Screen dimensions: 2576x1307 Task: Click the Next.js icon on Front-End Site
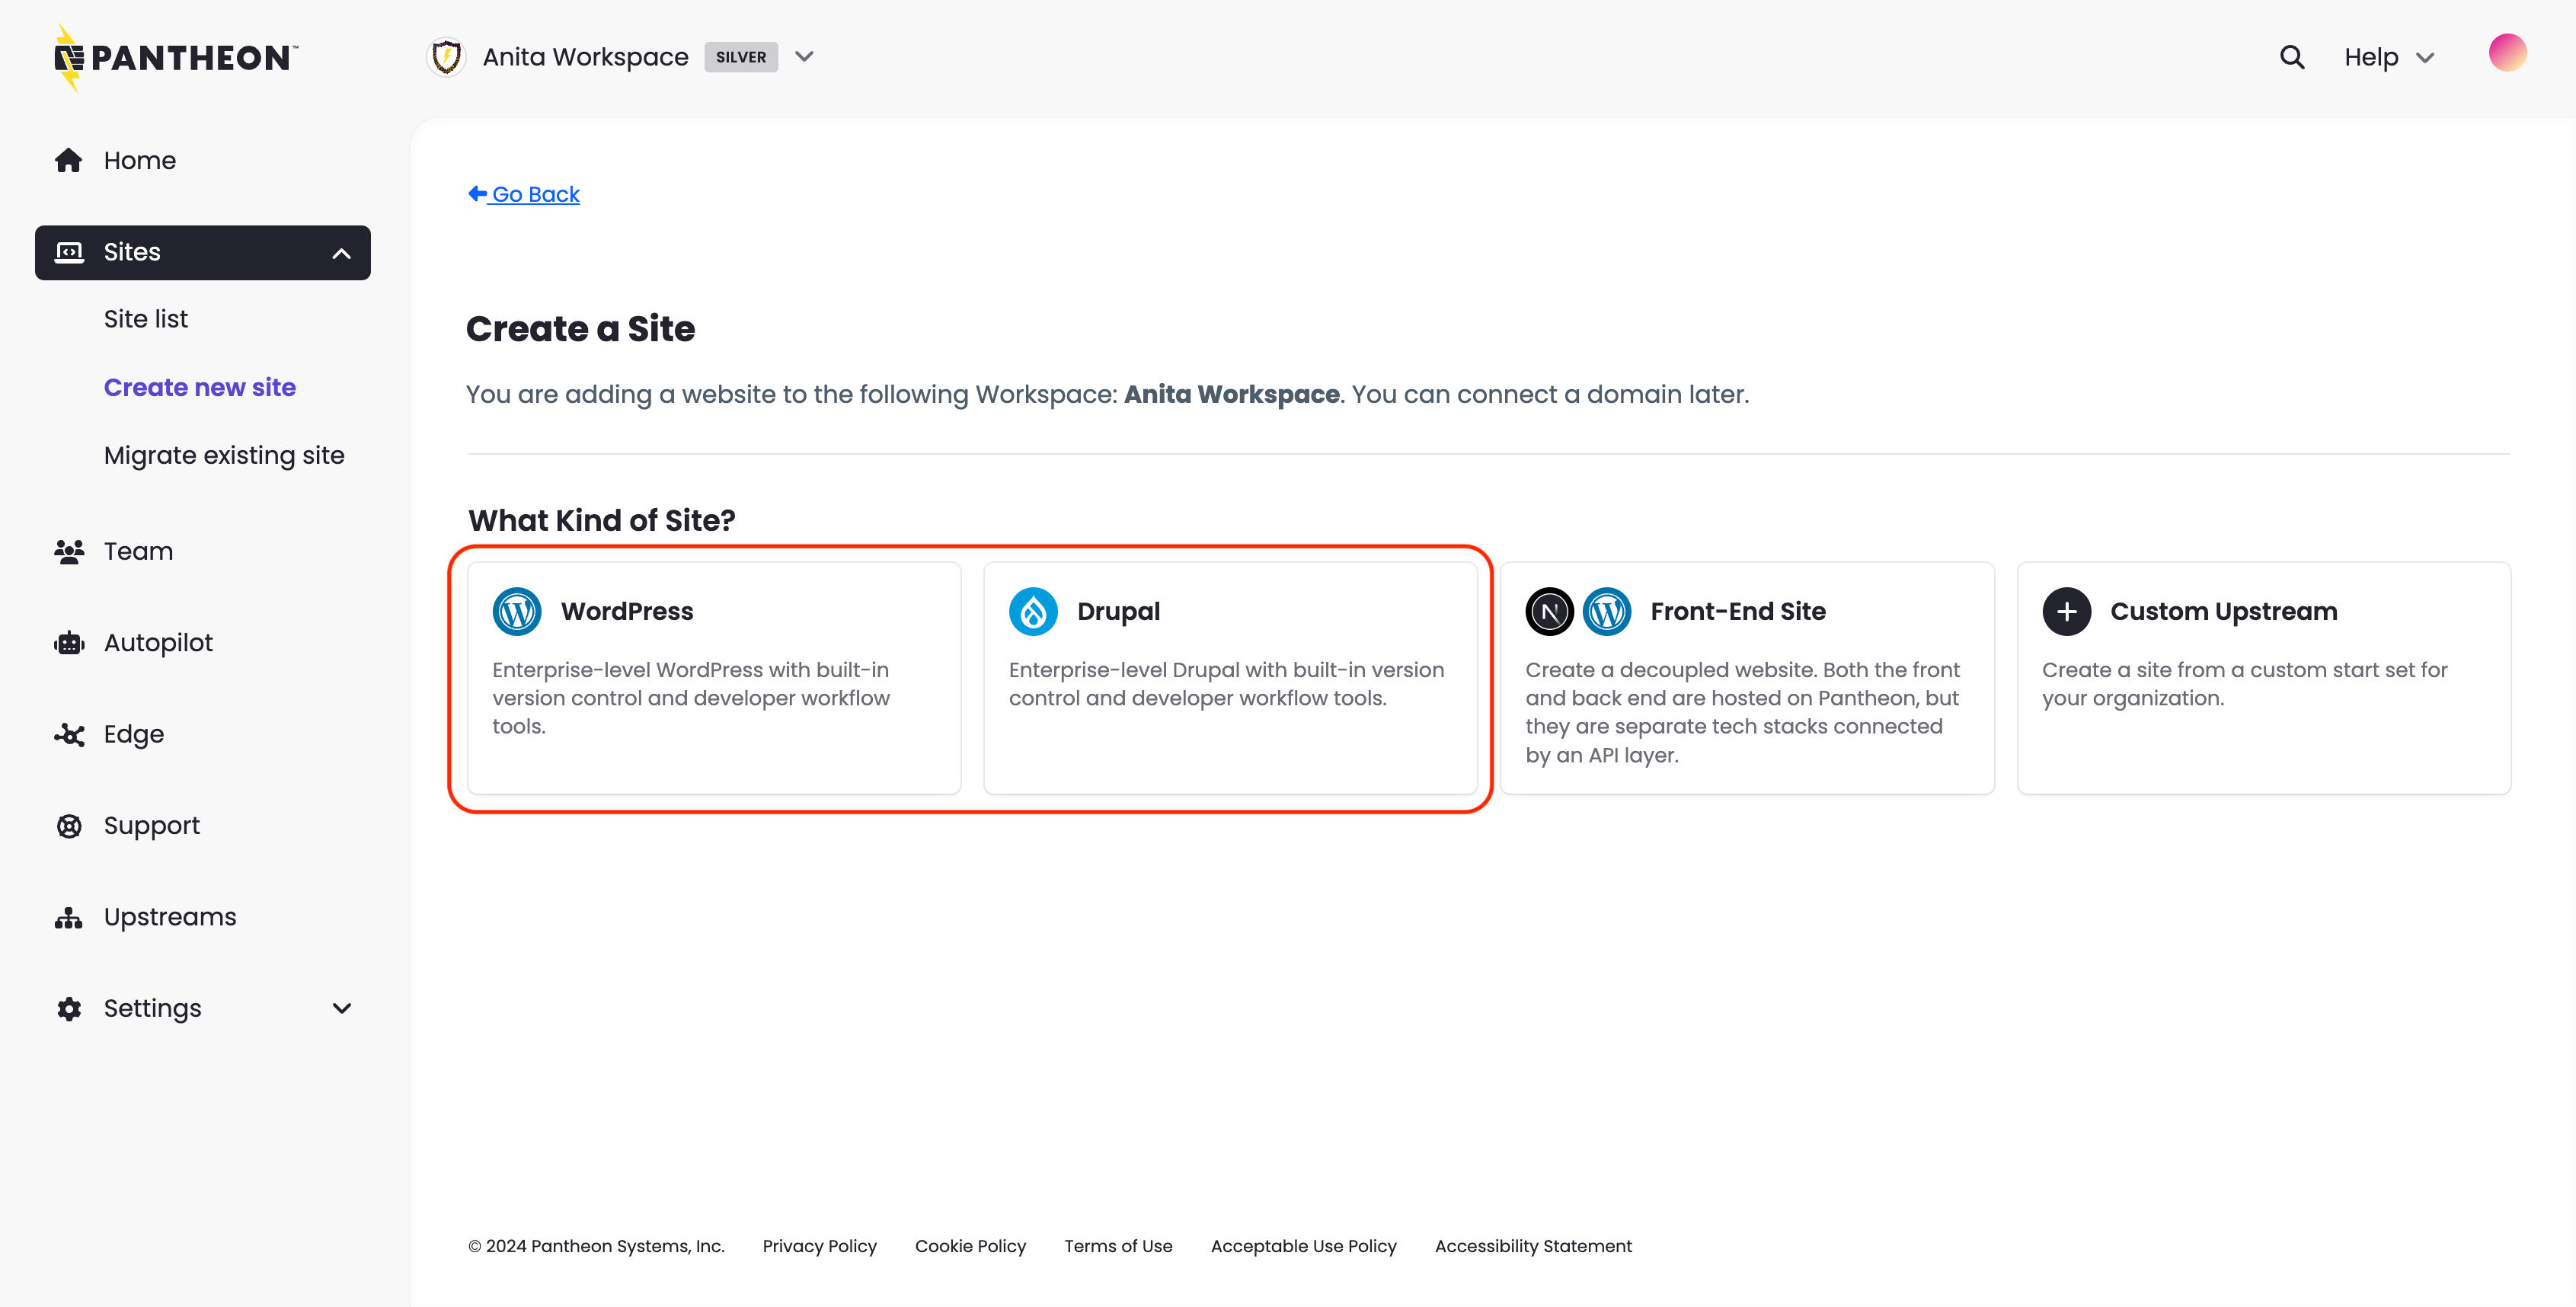pyautogui.click(x=1549, y=611)
